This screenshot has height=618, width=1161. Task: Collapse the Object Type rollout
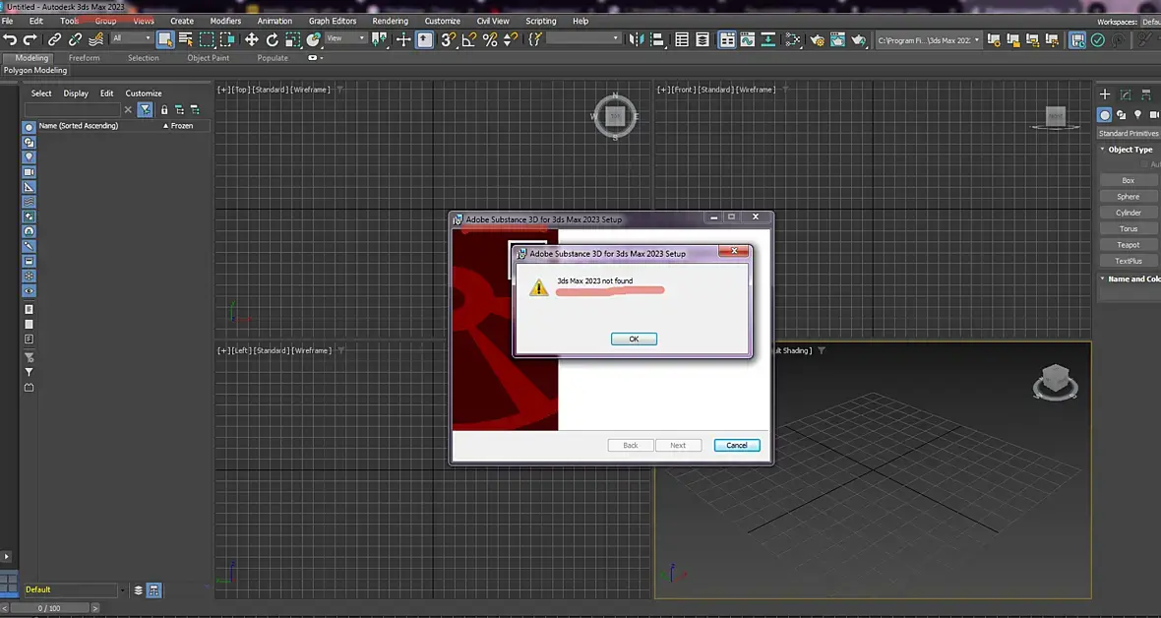click(x=1127, y=149)
